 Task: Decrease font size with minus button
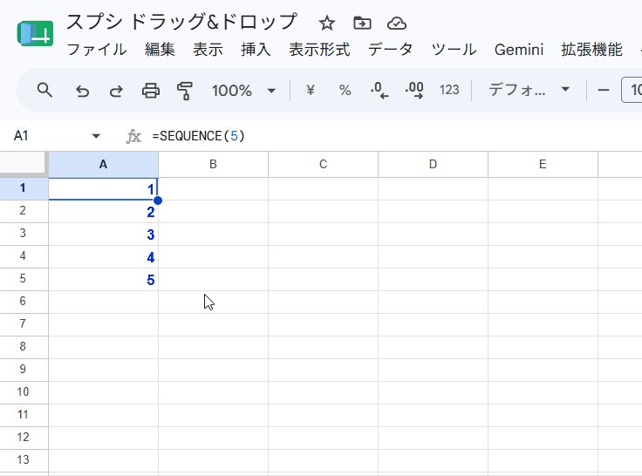click(x=604, y=90)
